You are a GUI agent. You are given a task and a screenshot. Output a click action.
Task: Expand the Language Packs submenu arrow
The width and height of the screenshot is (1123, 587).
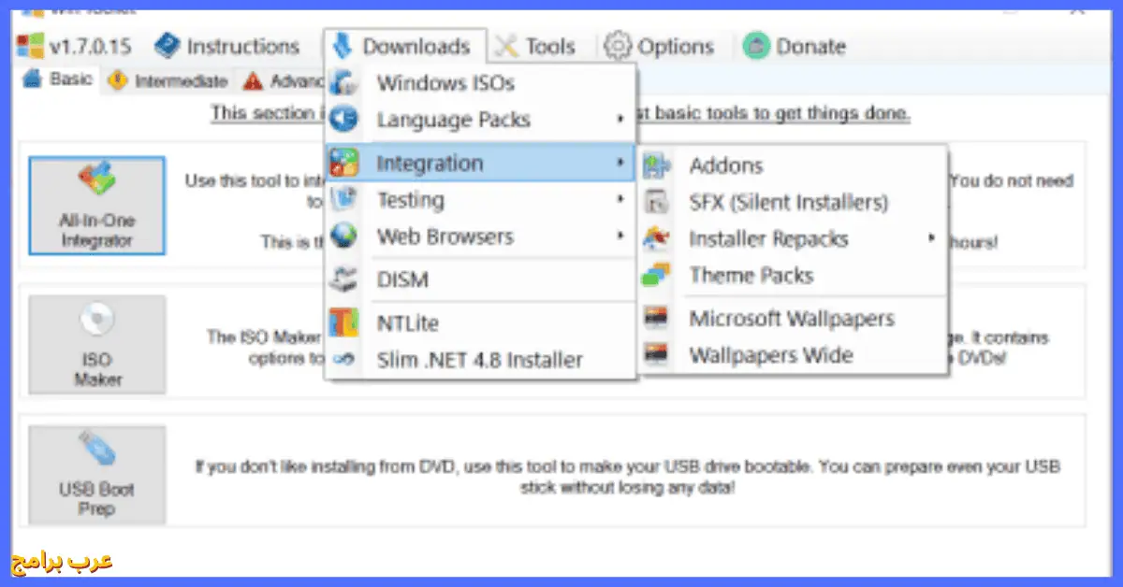pos(620,120)
